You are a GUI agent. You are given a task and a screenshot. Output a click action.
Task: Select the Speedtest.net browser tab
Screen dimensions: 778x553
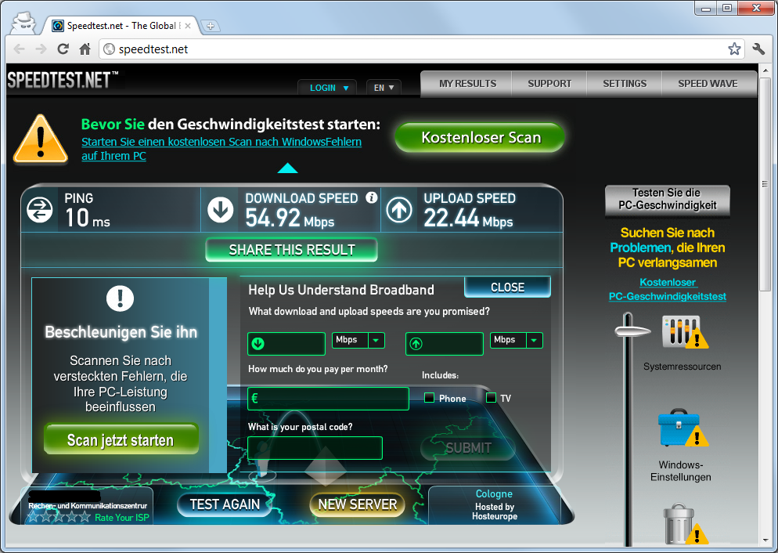121,26
